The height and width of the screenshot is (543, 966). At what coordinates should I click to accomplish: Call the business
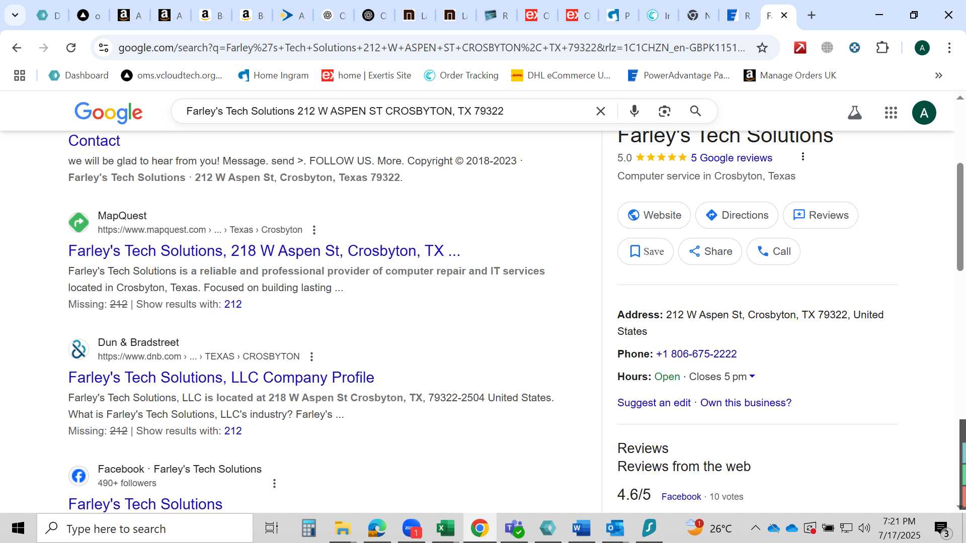[773, 251]
